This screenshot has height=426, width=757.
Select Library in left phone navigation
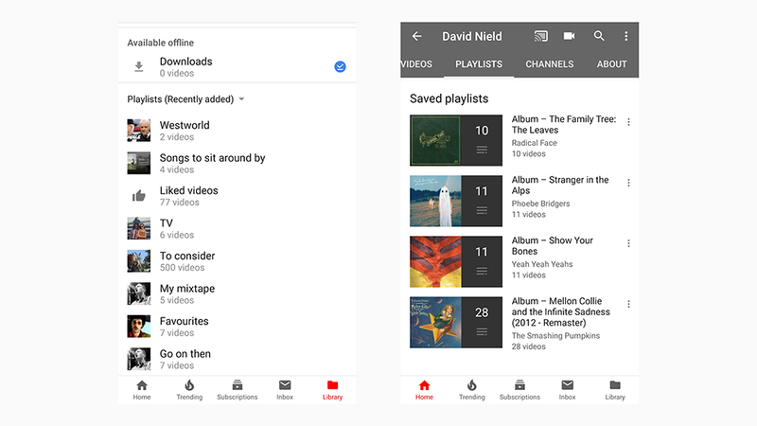[x=333, y=390]
